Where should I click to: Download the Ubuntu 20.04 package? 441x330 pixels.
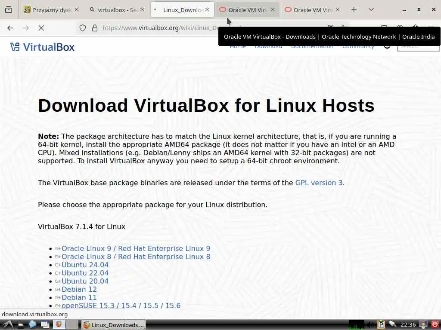[85, 281]
